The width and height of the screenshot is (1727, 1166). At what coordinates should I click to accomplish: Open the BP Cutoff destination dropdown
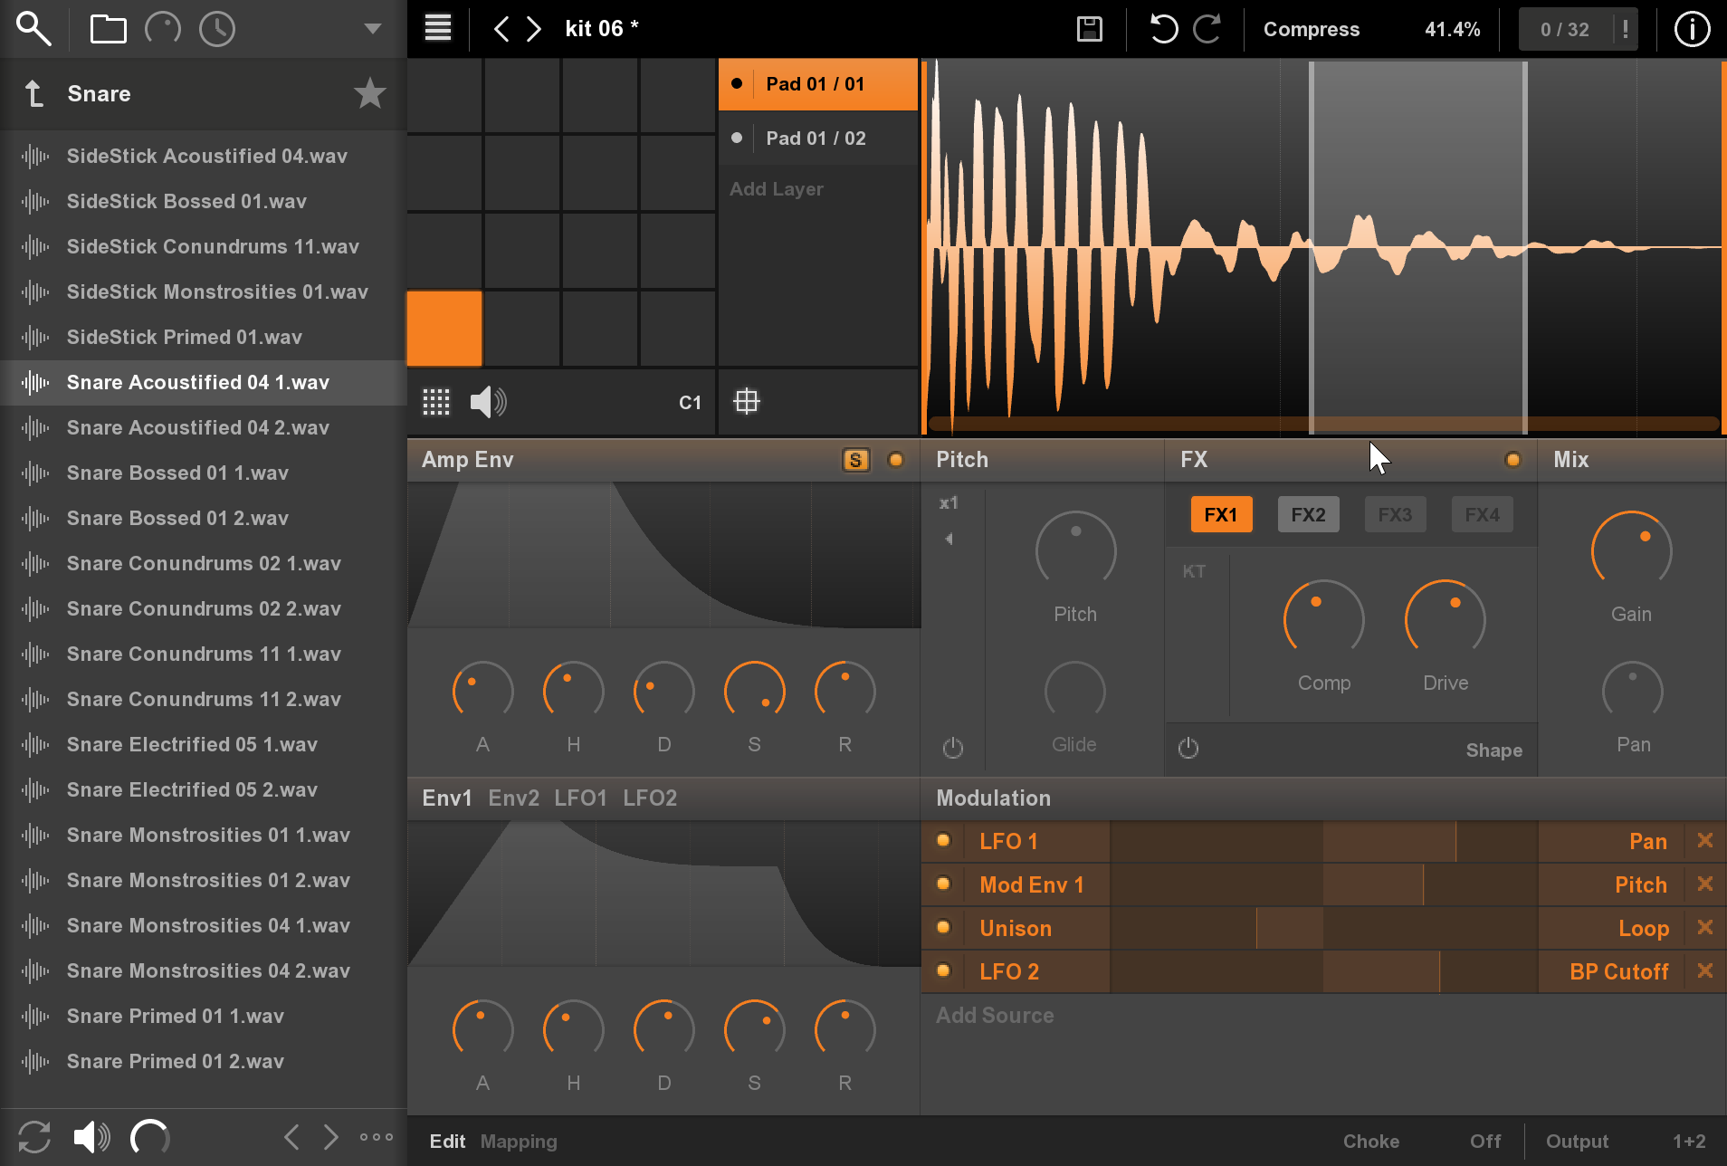point(1610,971)
